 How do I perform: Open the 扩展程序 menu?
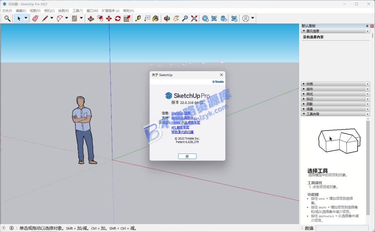(110, 11)
